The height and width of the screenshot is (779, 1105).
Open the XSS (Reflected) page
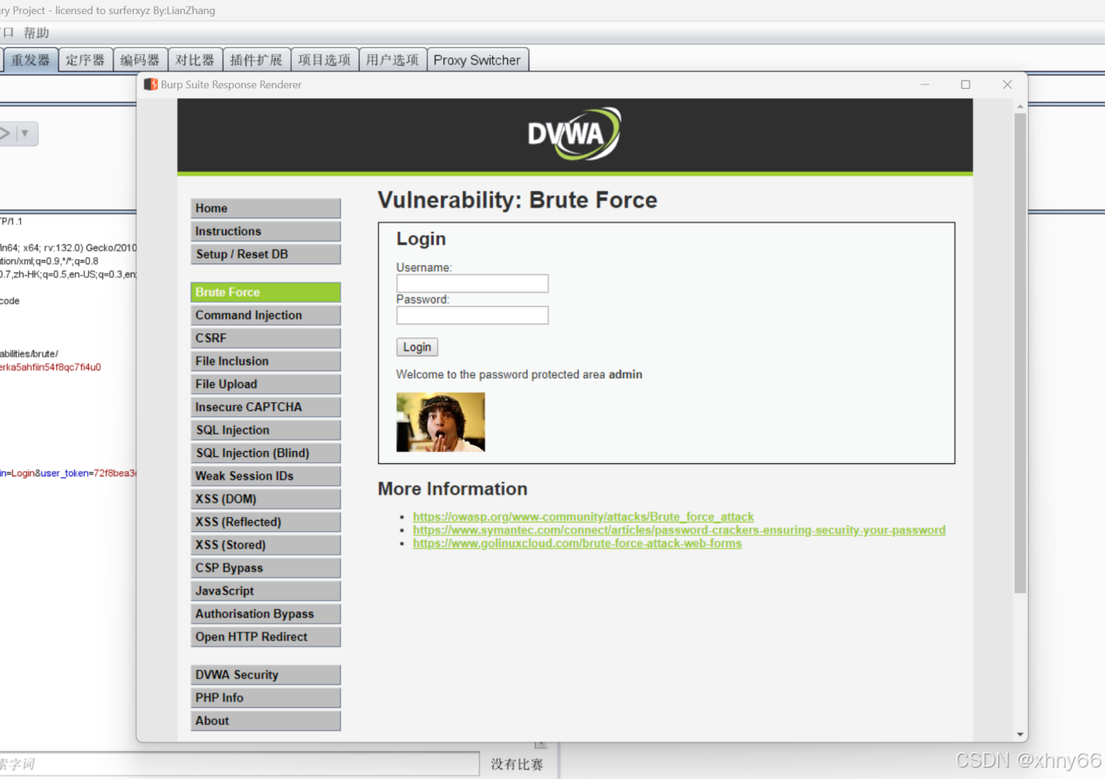(x=265, y=522)
